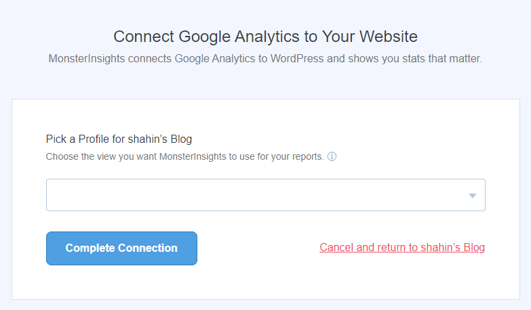Click the info icon beside reports description

click(x=332, y=156)
